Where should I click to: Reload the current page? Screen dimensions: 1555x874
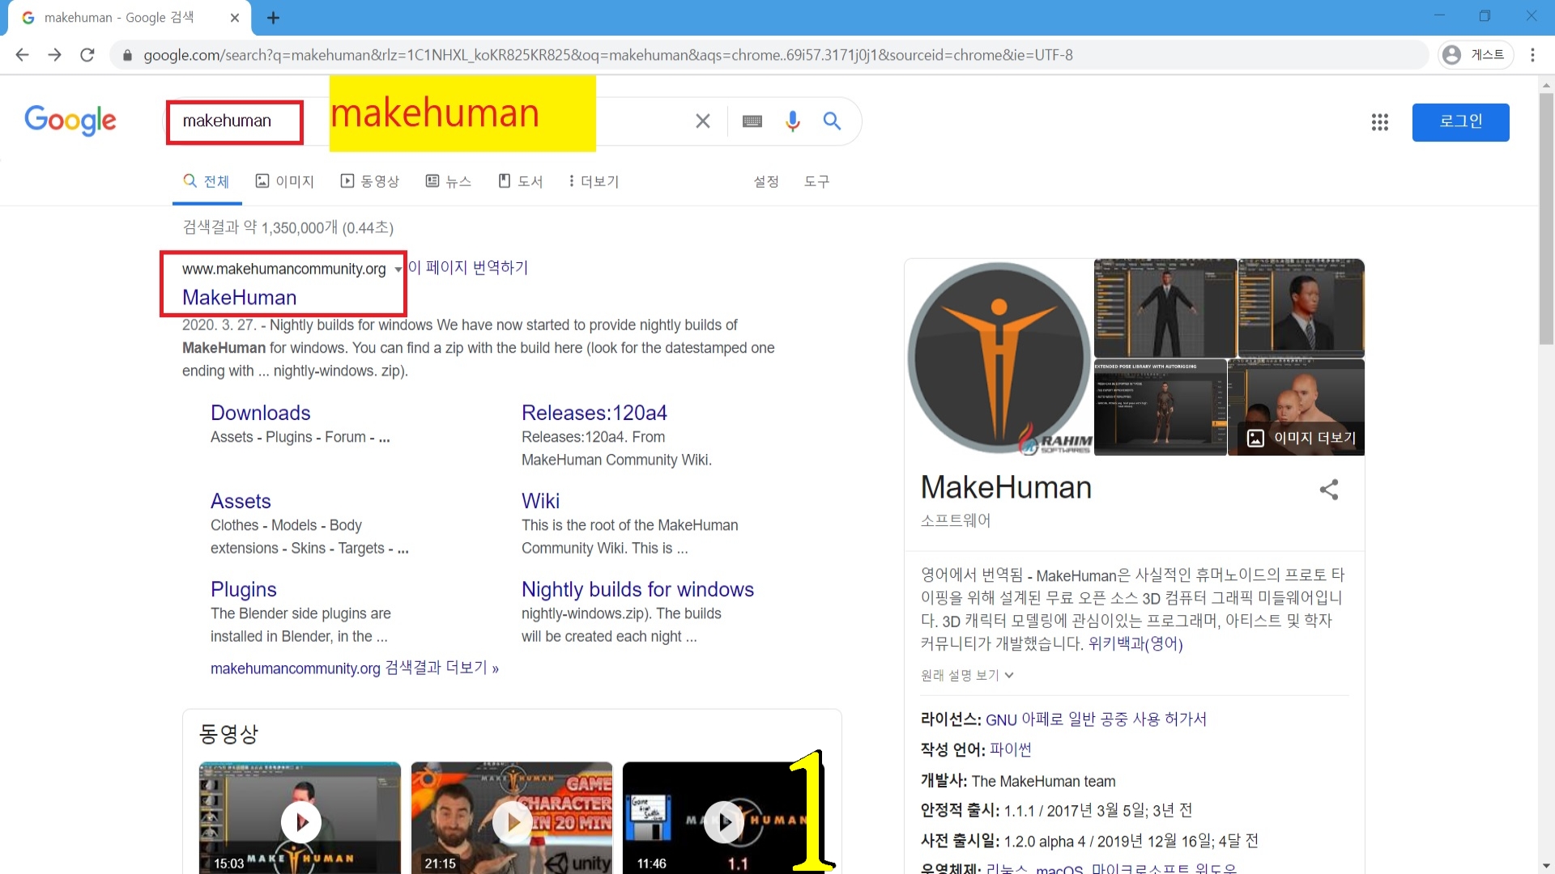pyautogui.click(x=87, y=55)
